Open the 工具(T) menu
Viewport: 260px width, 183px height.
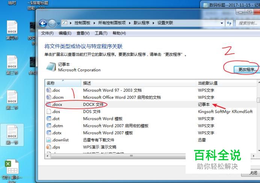tap(101, 33)
